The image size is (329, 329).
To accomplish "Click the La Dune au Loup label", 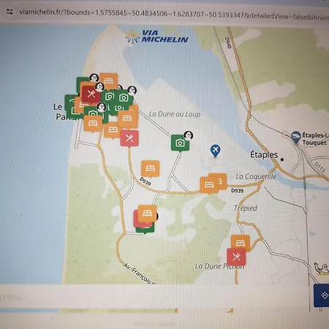I will 175,114.
